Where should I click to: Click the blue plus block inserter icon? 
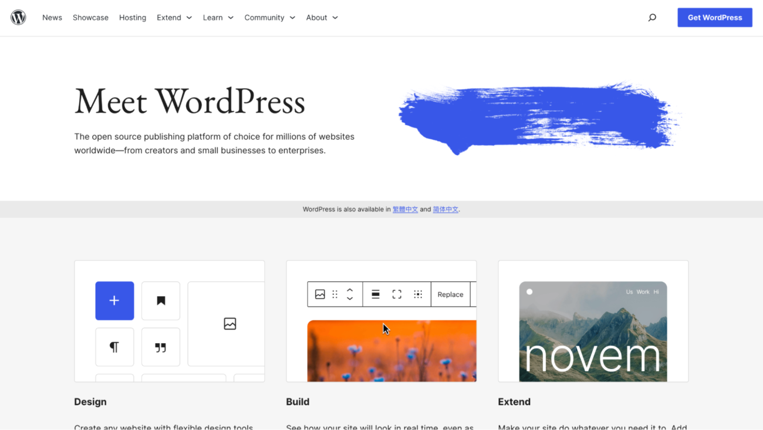click(114, 301)
